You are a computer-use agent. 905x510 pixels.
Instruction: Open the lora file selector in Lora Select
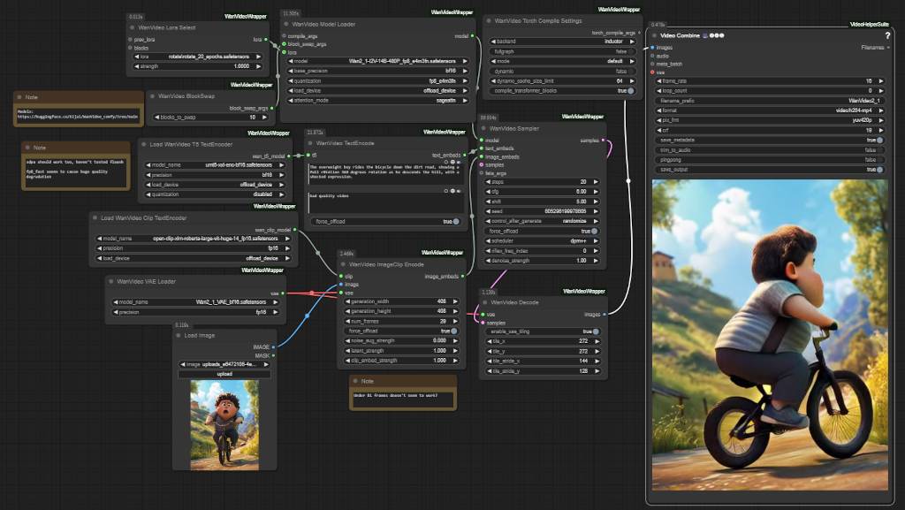click(x=197, y=57)
